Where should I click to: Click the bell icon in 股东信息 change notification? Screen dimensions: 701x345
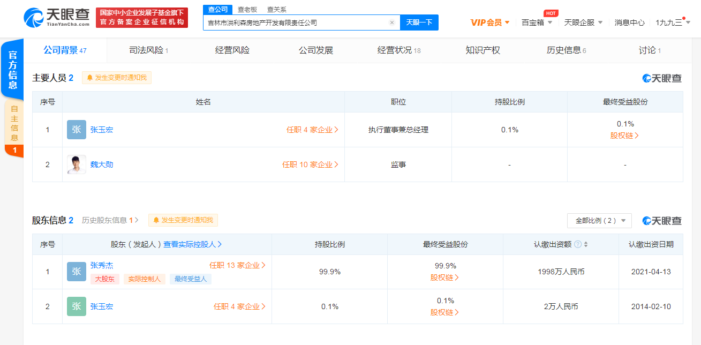coord(156,220)
